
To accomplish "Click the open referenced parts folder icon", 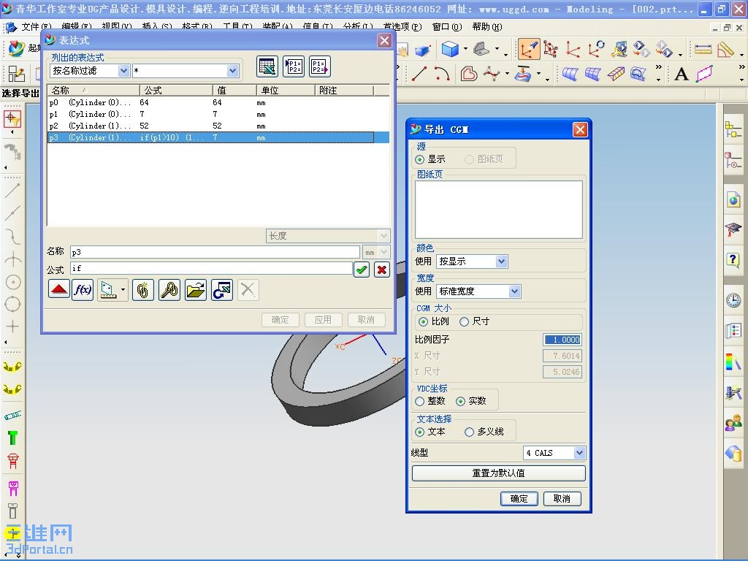I will (x=196, y=289).
